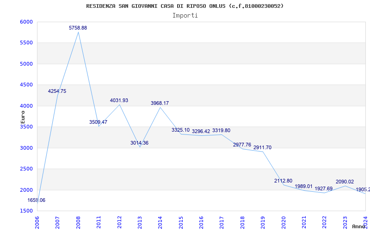Click the 4031.93 data label

click(119, 100)
